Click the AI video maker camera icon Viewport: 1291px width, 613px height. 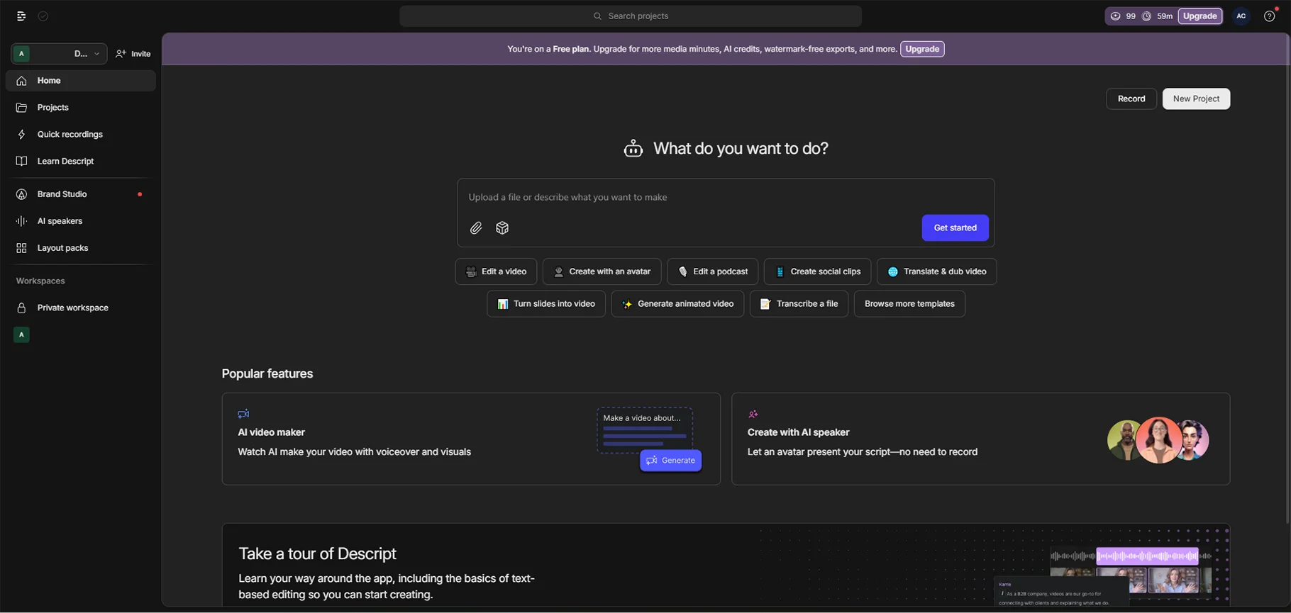coord(243,414)
